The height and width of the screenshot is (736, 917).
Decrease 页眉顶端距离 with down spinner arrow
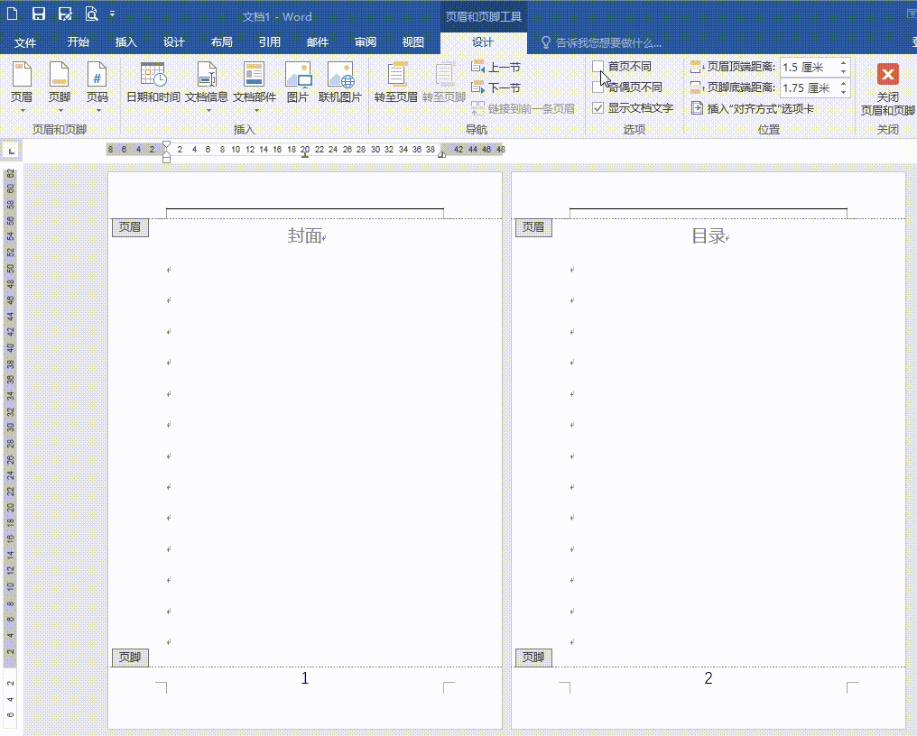point(843,71)
